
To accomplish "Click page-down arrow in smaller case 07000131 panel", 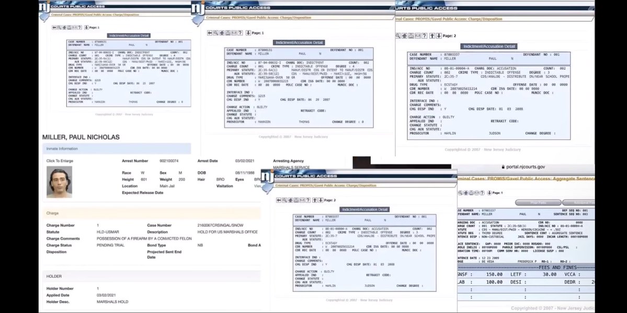I will [x=86, y=28].
